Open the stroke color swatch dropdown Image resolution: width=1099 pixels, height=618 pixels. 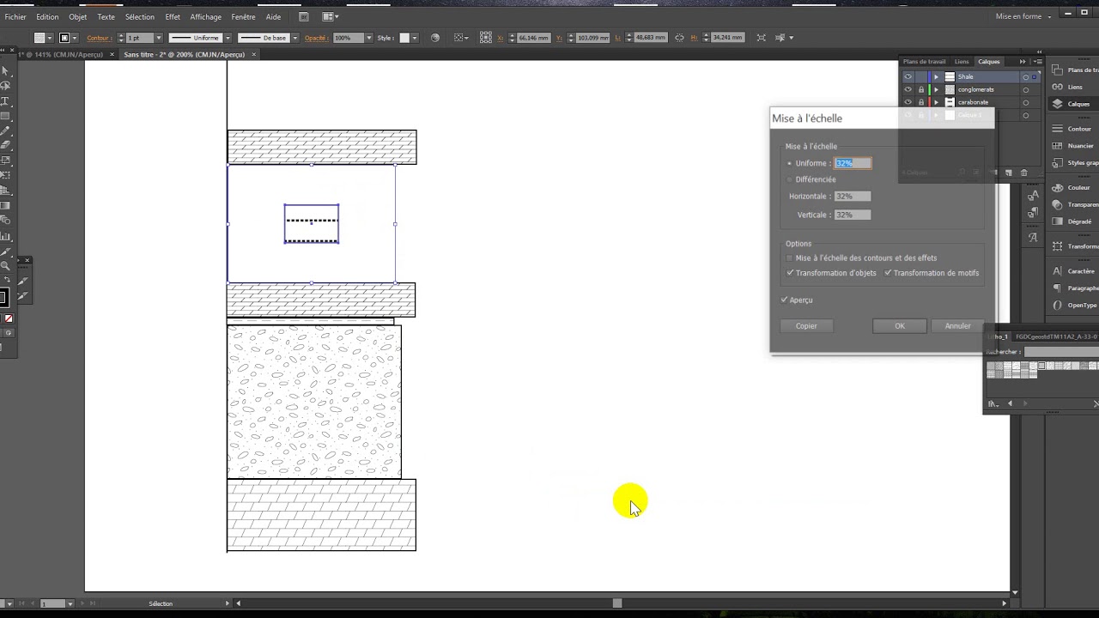tap(76, 38)
